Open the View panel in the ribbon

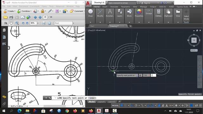pyautogui.click(x=178, y=13)
